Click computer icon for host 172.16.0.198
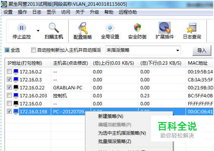 click(x=16, y=111)
